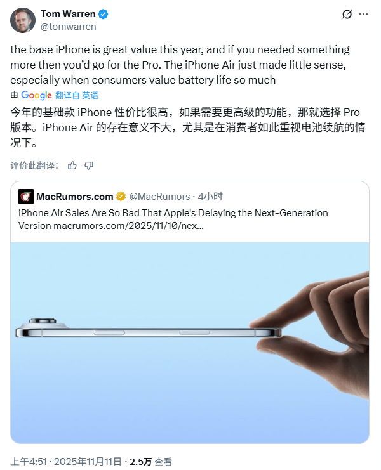Screen dimensions: 381x470
Task: Click the blue verified badge beside Tom Warren
Action: point(104,14)
